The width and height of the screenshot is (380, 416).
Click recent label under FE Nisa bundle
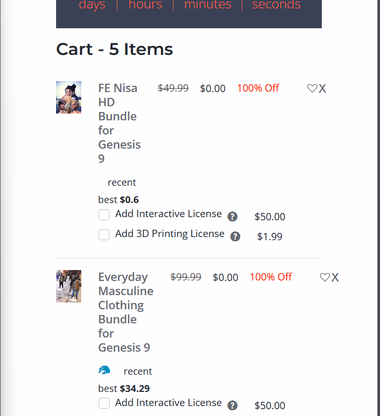click(x=122, y=183)
